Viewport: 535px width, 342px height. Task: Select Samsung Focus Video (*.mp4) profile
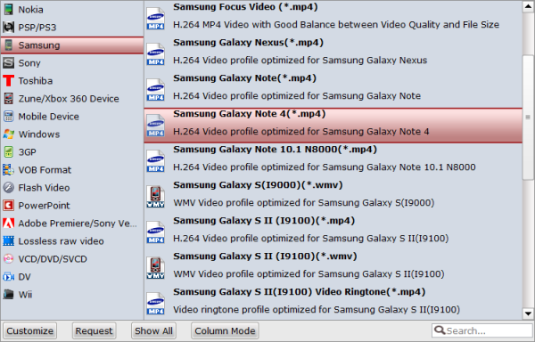click(333, 19)
